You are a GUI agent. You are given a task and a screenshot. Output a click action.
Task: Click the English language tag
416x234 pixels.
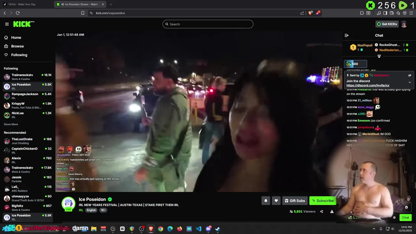pos(91,210)
